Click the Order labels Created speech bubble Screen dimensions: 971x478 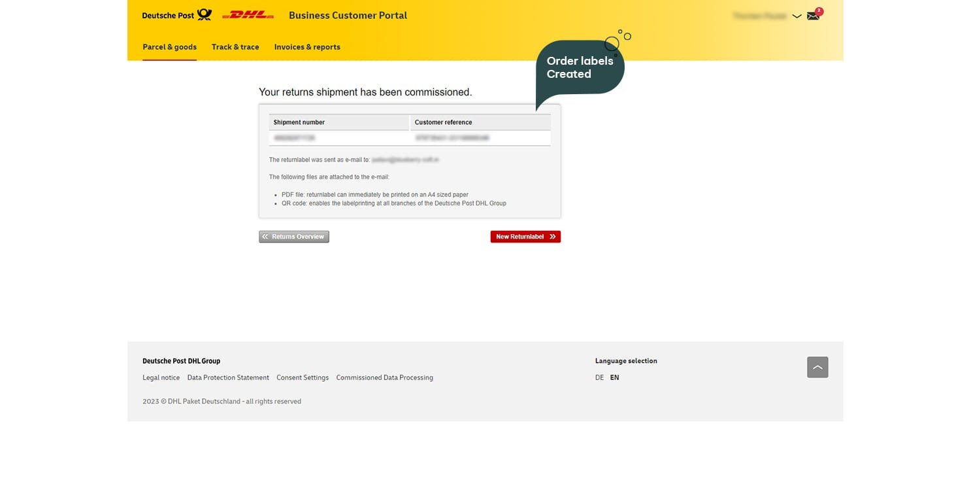(579, 68)
